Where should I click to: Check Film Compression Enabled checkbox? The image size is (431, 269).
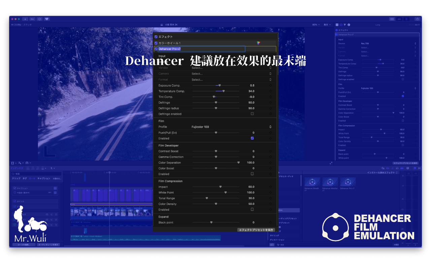(x=252, y=209)
